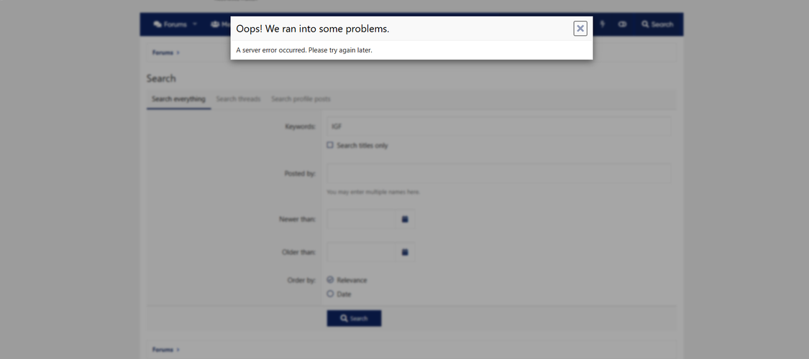Open the Older than calendar picker
Screen dimensions: 809x359
405,252
